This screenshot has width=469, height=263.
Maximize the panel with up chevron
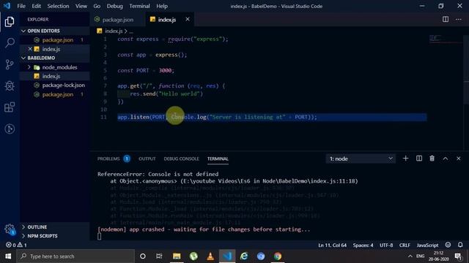pos(446,159)
